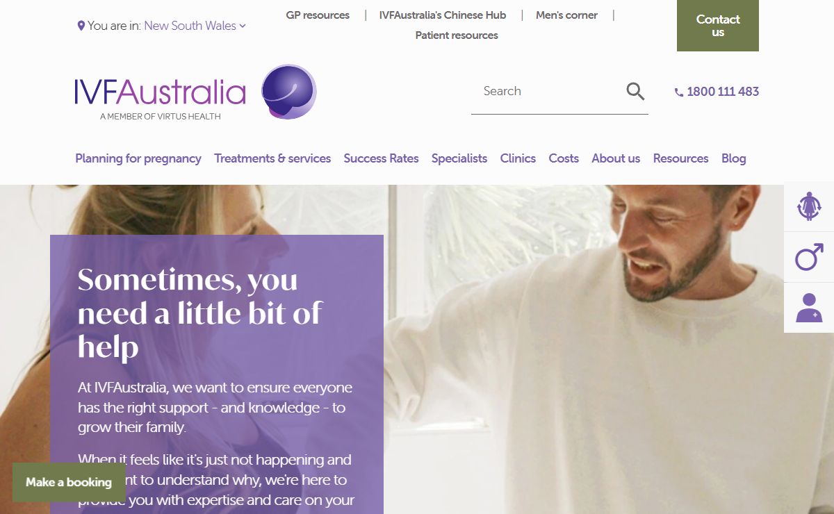Visit IVFAustralia's Chinese Hub link
Screen dimensions: 834x514
(443, 15)
